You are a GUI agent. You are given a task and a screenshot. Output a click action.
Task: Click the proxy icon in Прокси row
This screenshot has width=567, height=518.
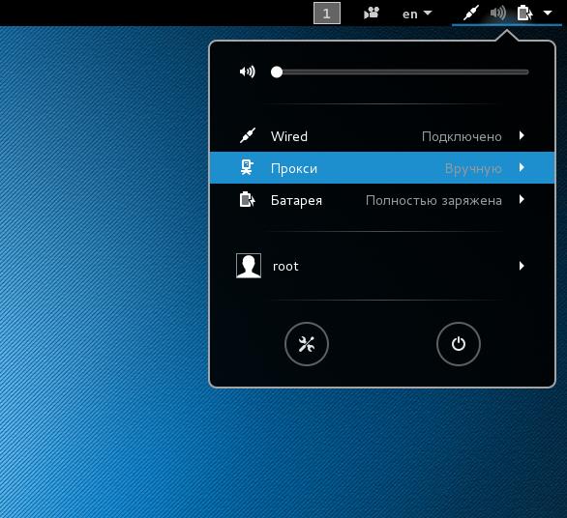click(x=247, y=167)
